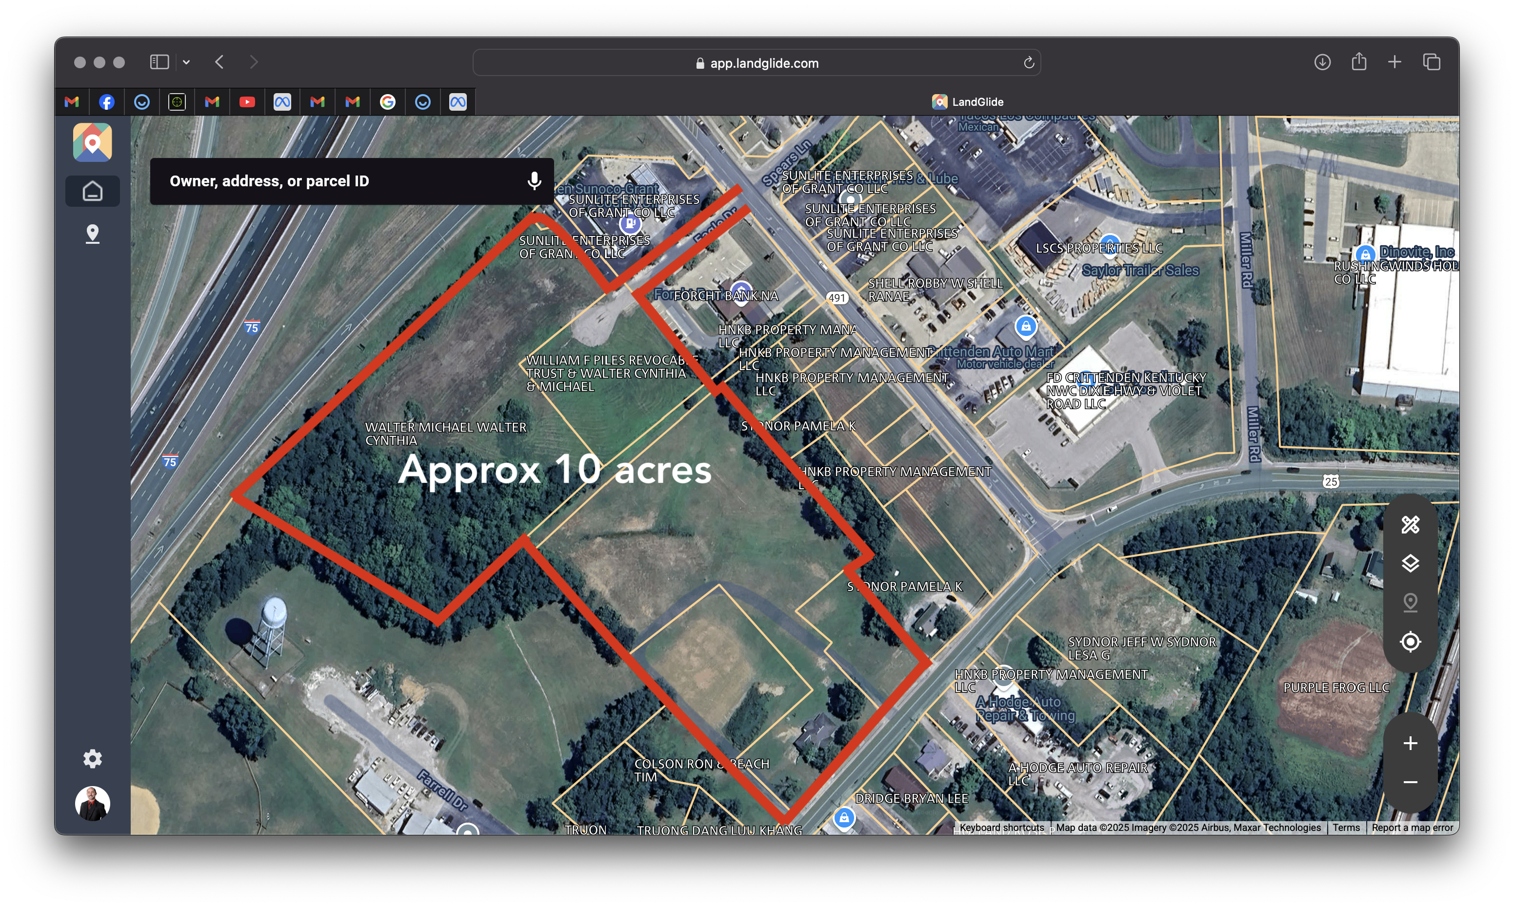This screenshot has height=907, width=1514.
Task: Click the locate my position target icon
Action: pos(1410,642)
